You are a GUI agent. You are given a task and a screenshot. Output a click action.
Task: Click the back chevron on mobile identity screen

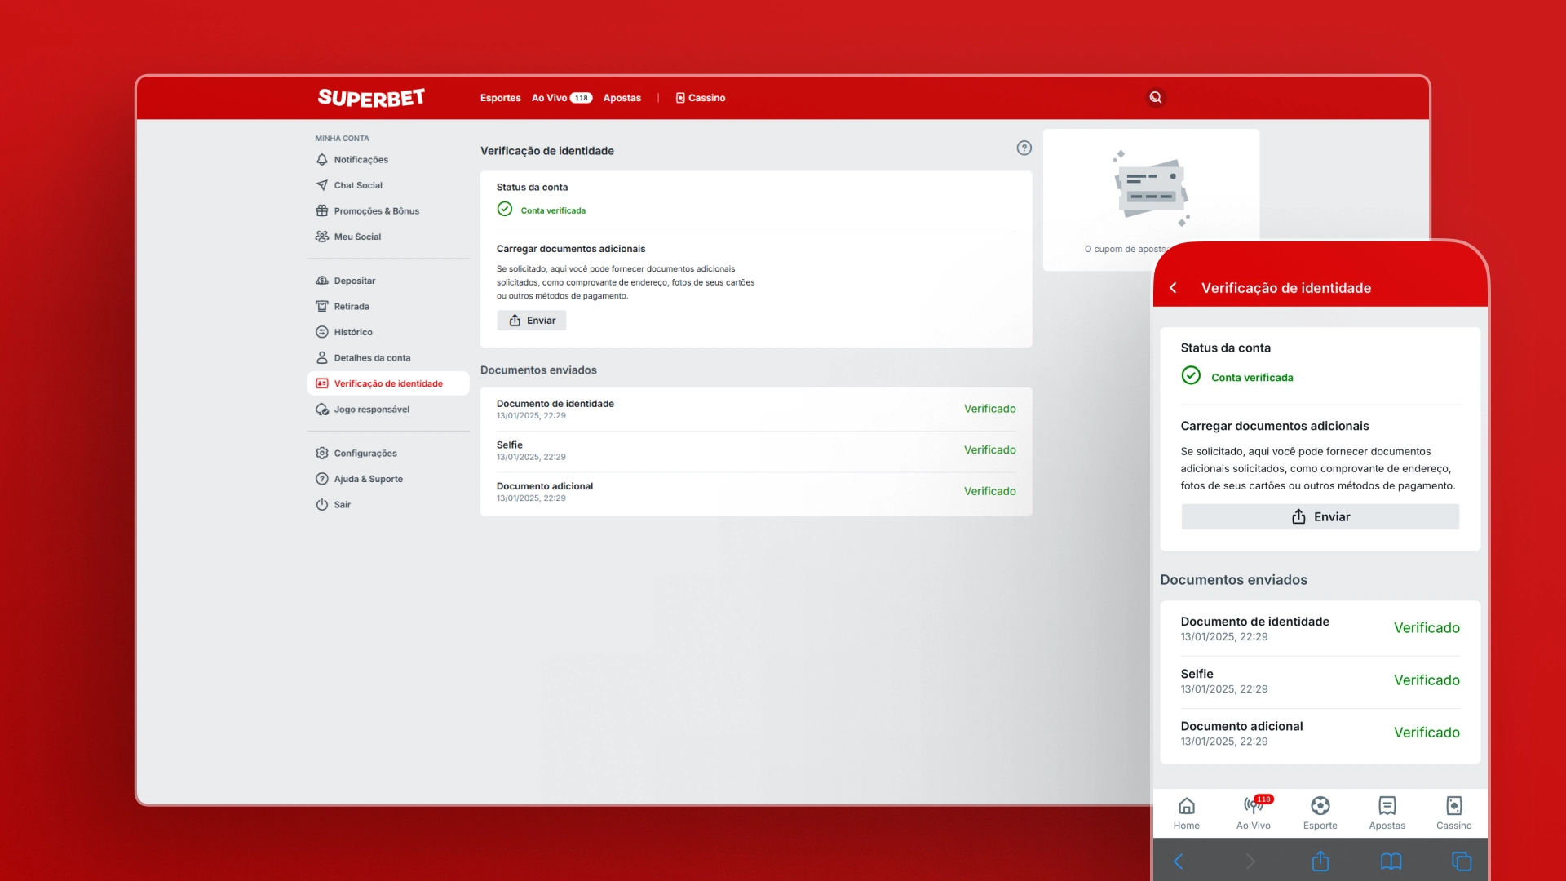click(x=1175, y=287)
